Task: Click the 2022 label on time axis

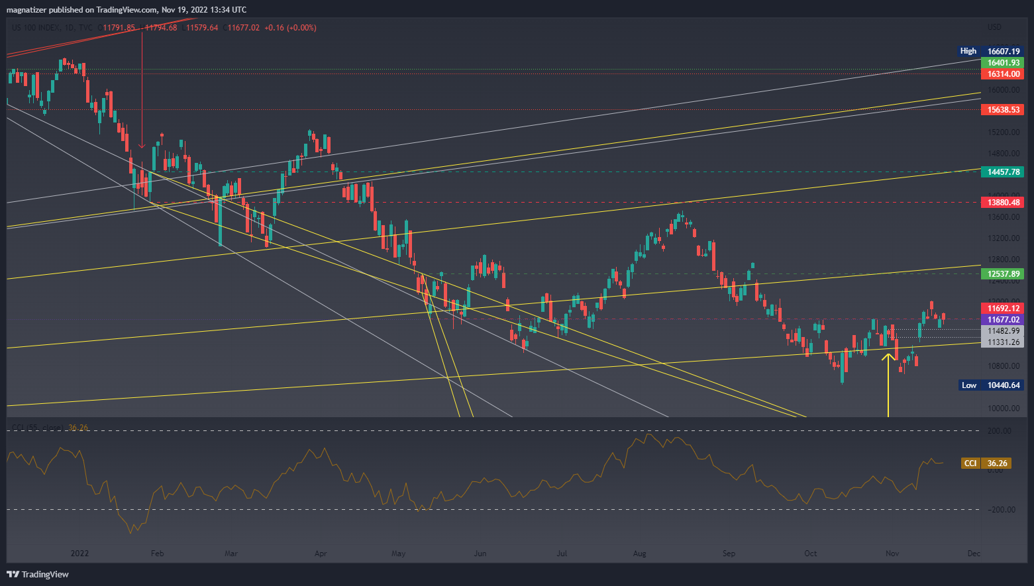Action: point(79,553)
